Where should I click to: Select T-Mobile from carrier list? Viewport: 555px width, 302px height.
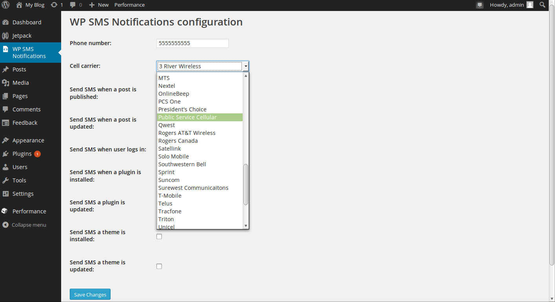pyautogui.click(x=170, y=196)
